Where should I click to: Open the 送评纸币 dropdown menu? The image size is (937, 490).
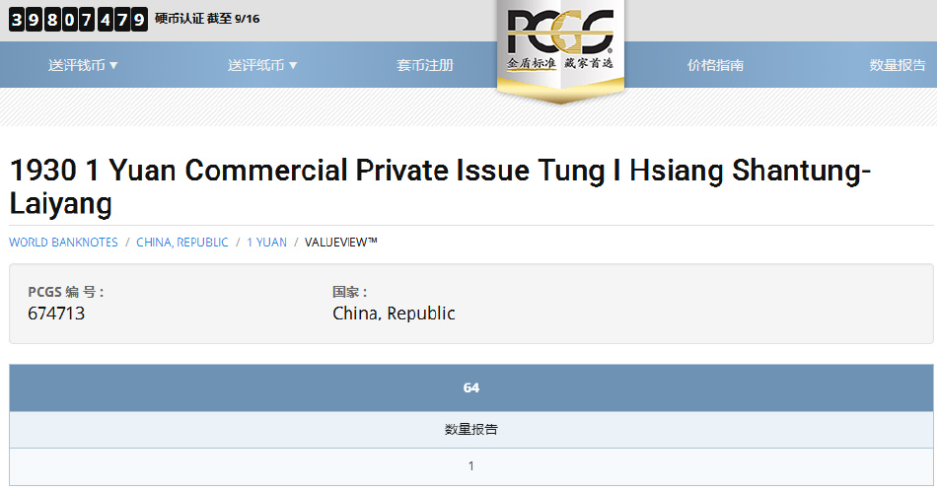261,65
